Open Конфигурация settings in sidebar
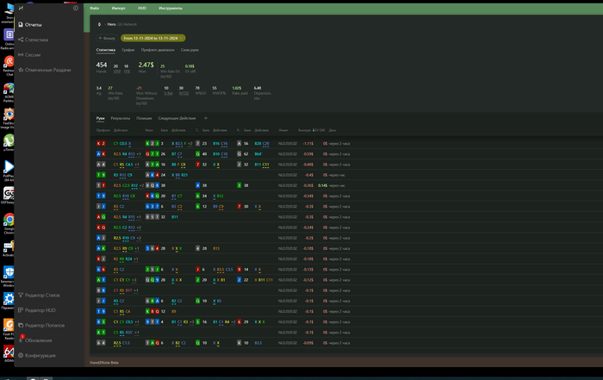603x380 pixels. (x=37, y=355)
